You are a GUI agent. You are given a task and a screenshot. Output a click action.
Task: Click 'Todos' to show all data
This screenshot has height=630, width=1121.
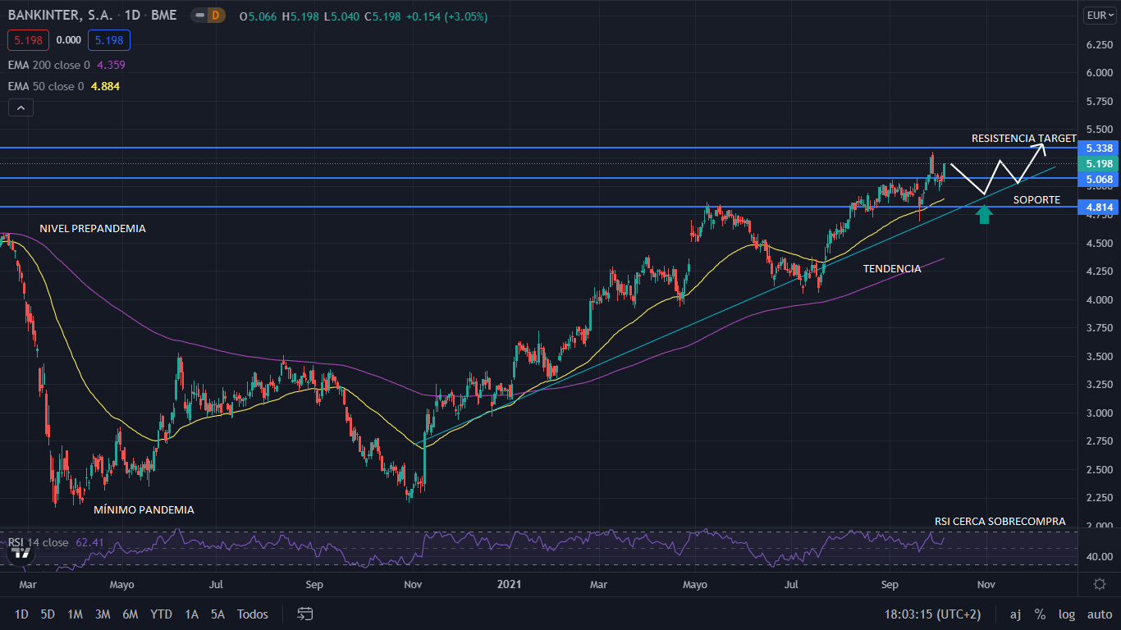click(x=252, y=614)
